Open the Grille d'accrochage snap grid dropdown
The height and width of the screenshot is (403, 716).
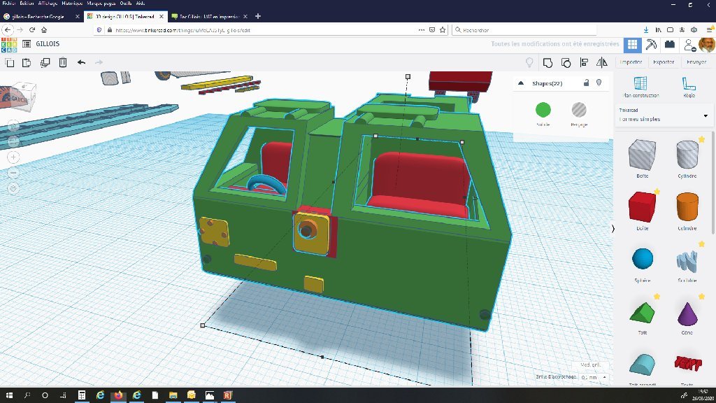tap(594, 377)
